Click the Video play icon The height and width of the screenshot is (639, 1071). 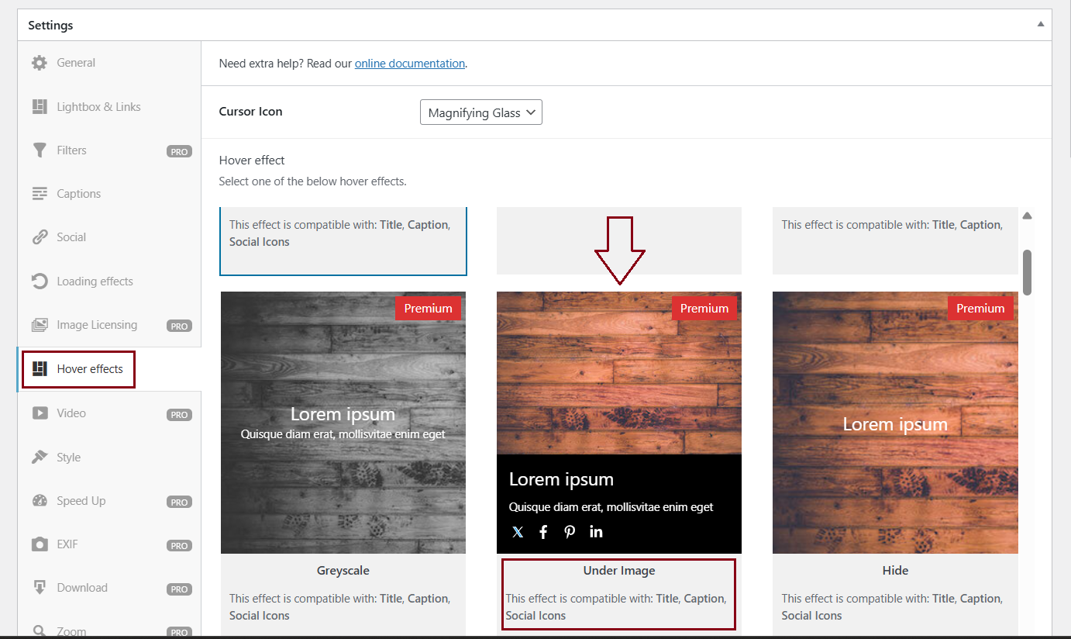40,413
